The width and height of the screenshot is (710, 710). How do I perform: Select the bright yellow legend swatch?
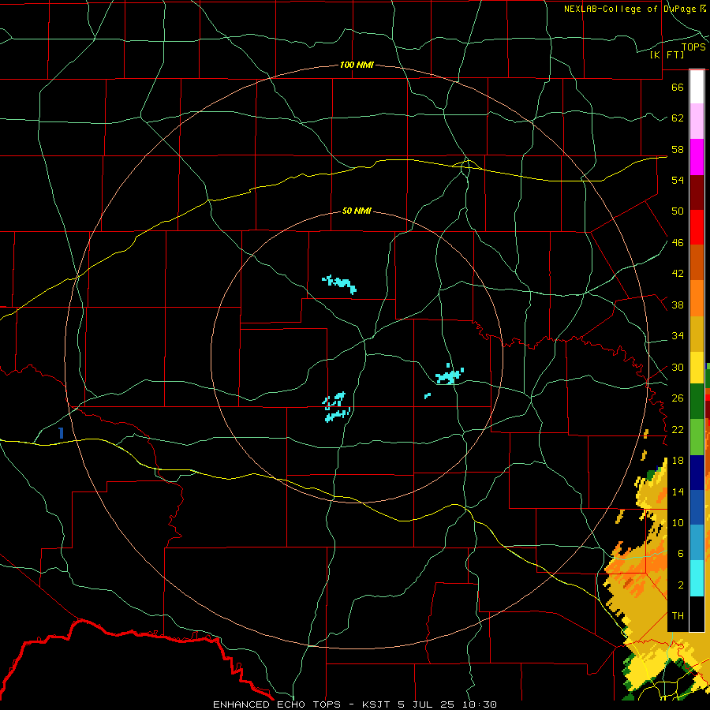click(x=697, y=368)
